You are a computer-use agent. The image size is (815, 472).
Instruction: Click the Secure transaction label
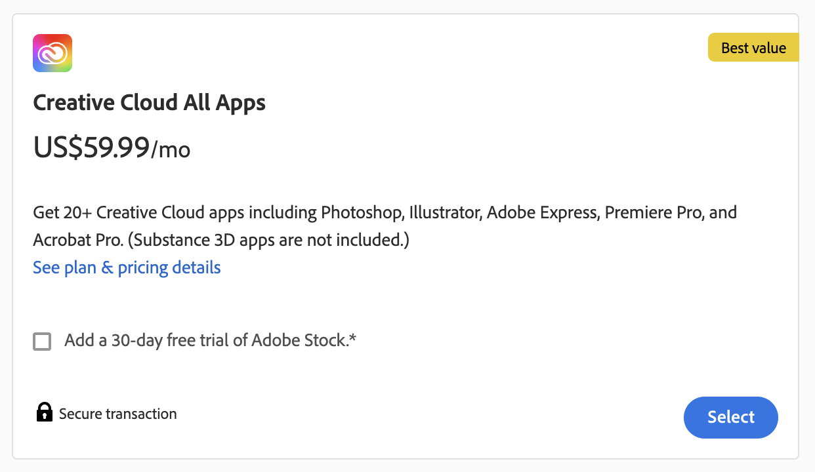click(x=118, y=414)
